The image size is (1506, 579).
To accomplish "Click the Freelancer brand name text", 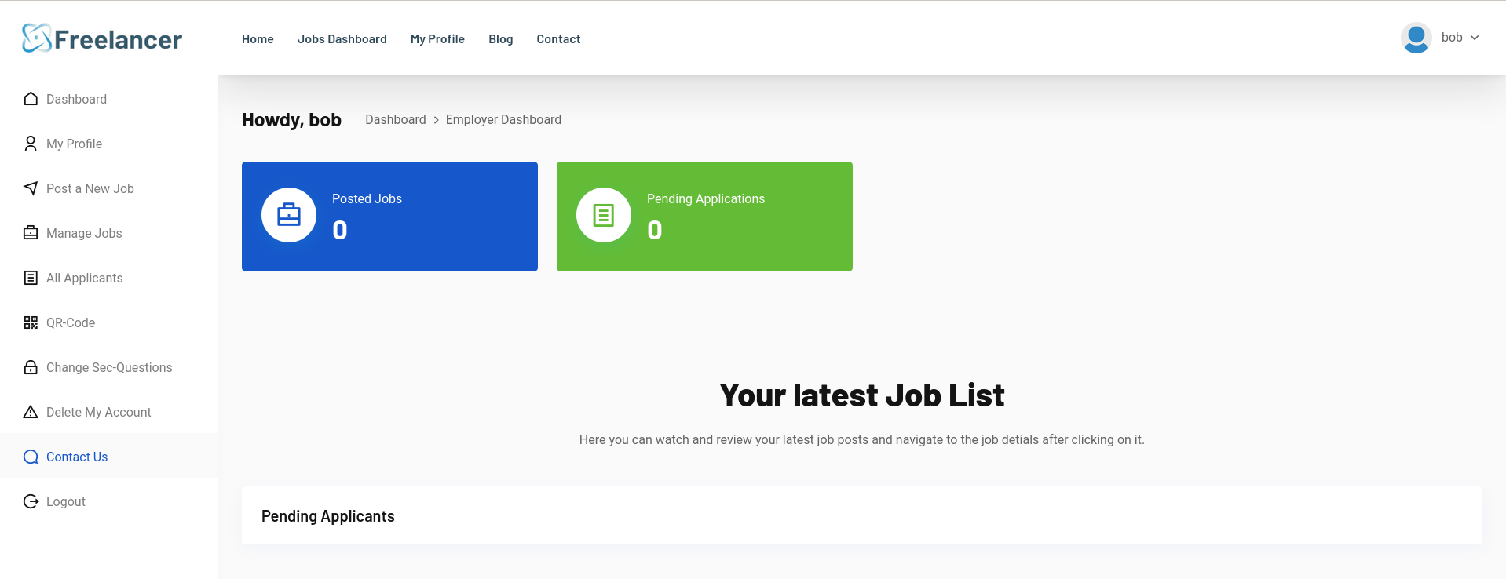I will 119,39.
